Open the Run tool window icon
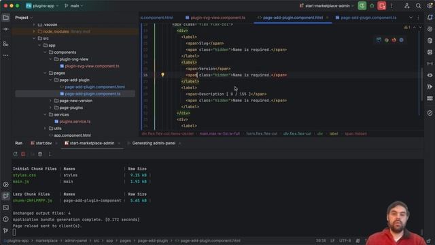435x245 pixels. [5, 196]
